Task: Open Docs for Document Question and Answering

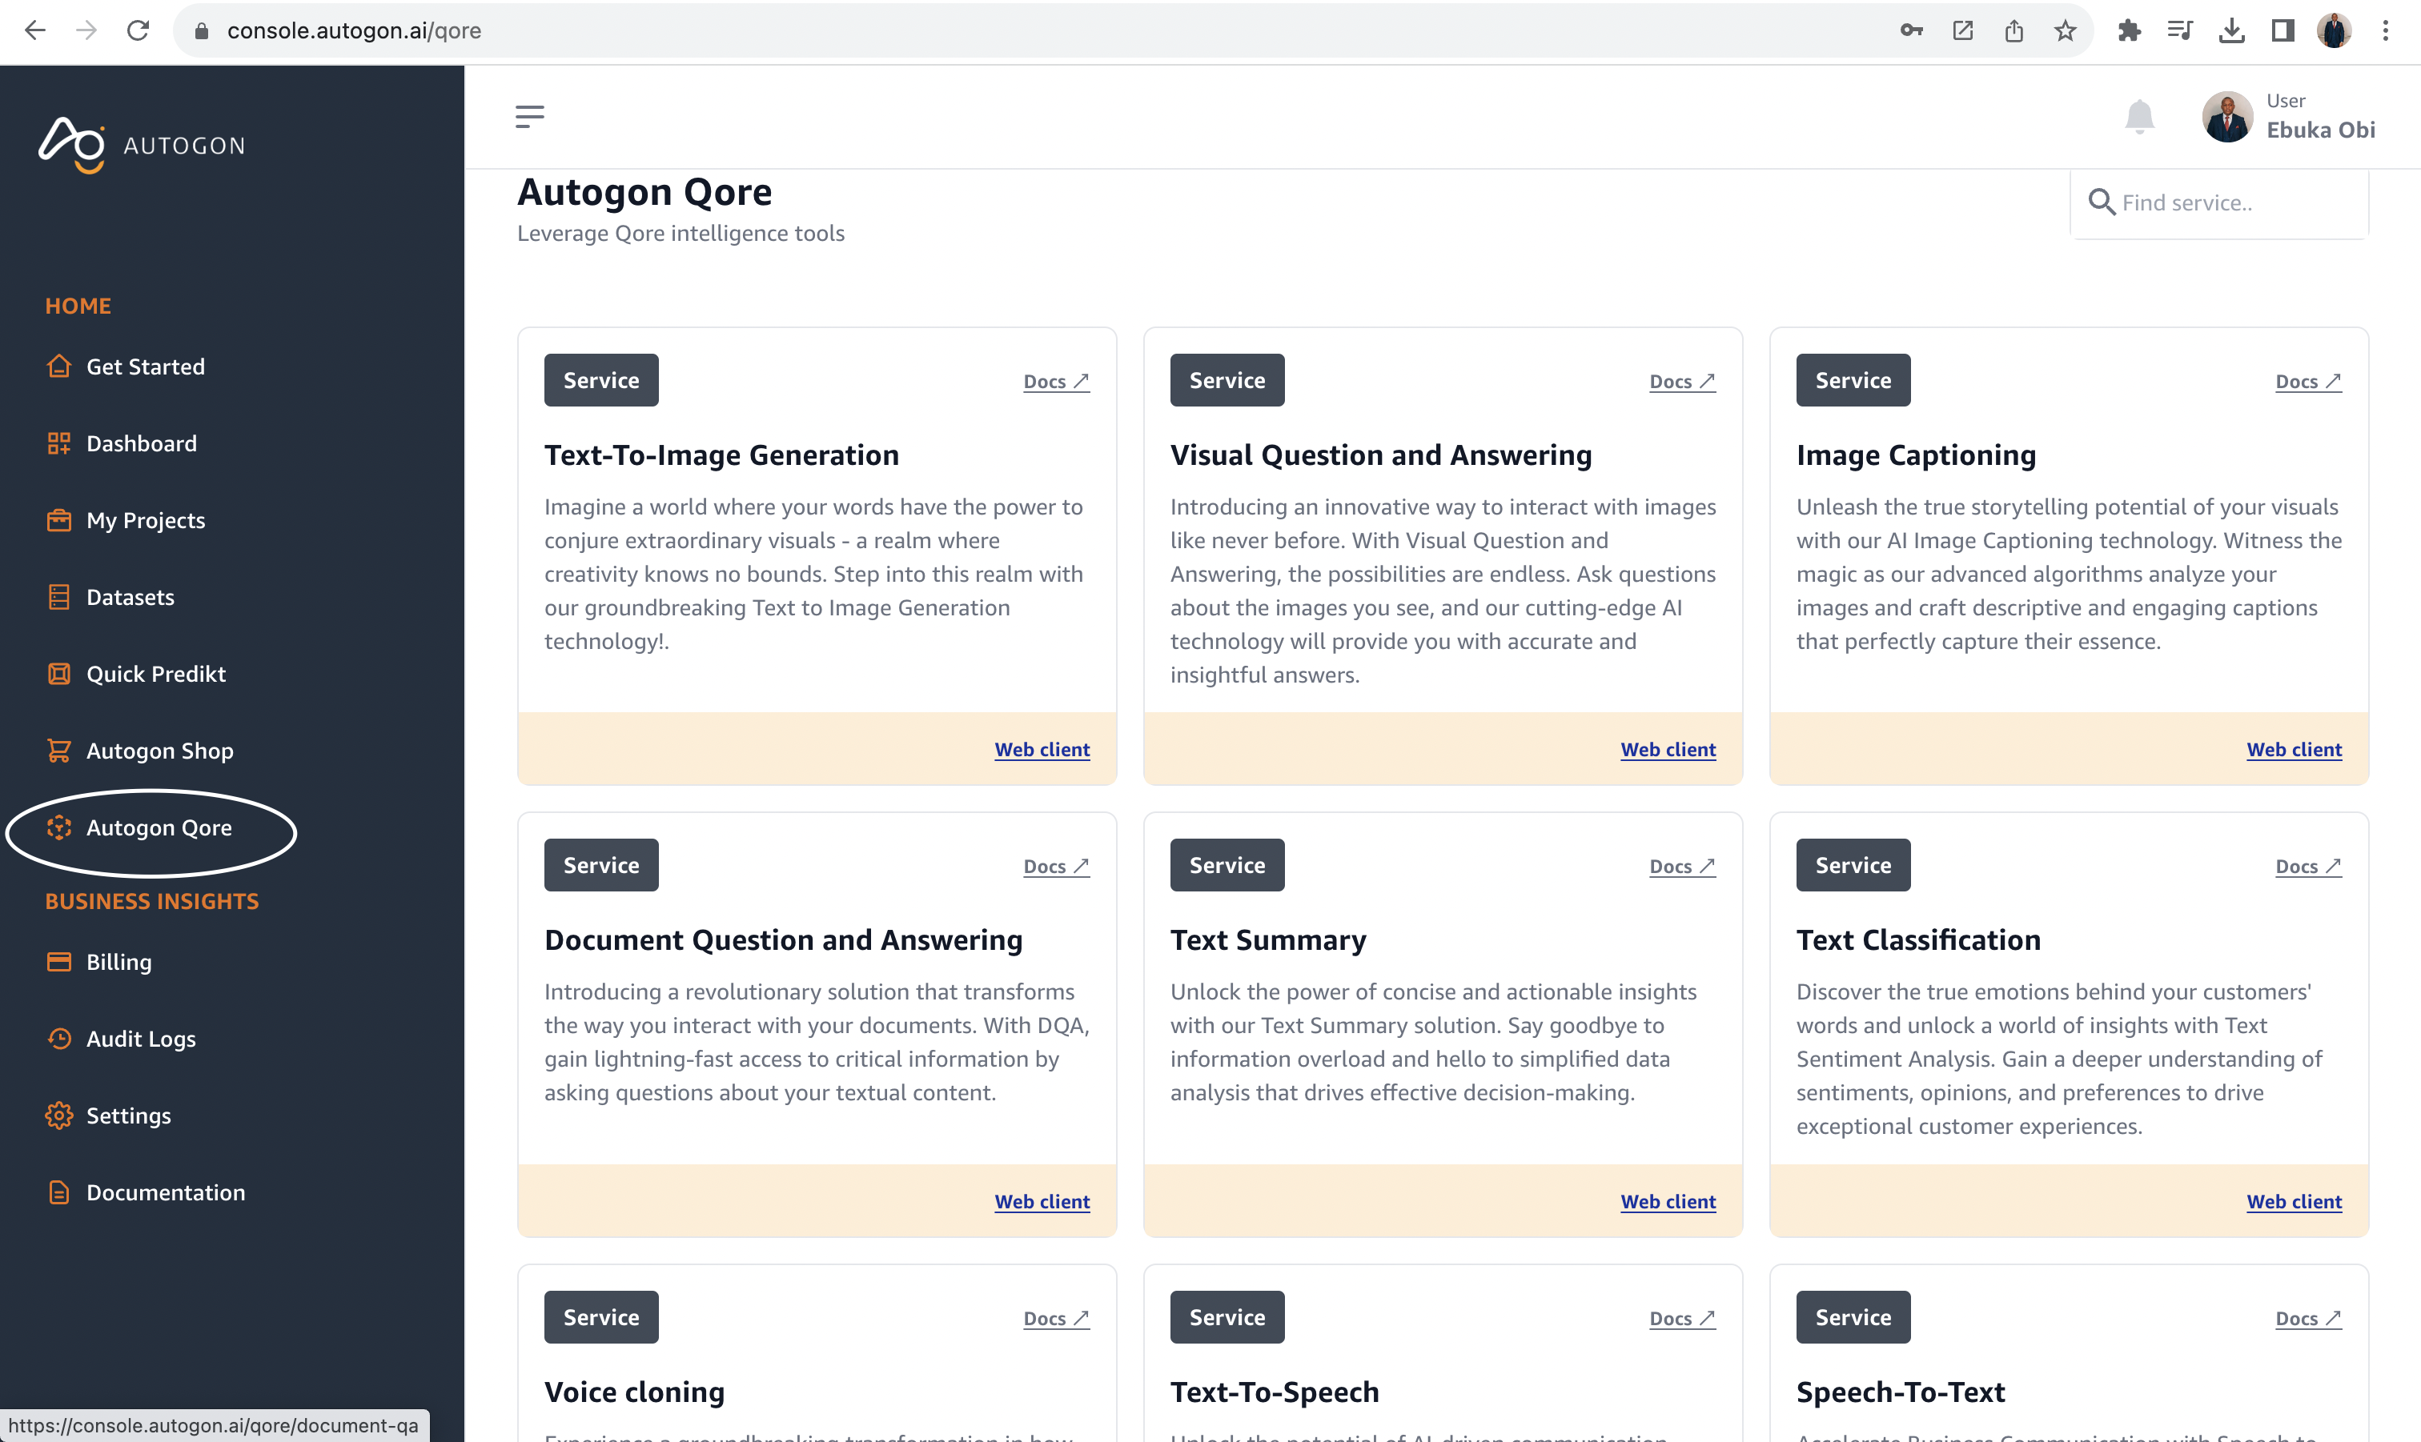Action: pyautogui.click(x=1057, y=866)
